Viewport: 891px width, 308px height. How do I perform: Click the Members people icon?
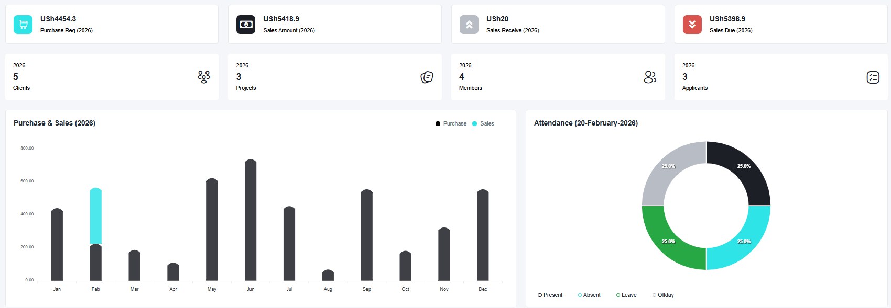(x=650, y=77)
